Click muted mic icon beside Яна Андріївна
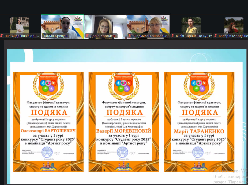 pyautogui.click(x=2, y=36)
